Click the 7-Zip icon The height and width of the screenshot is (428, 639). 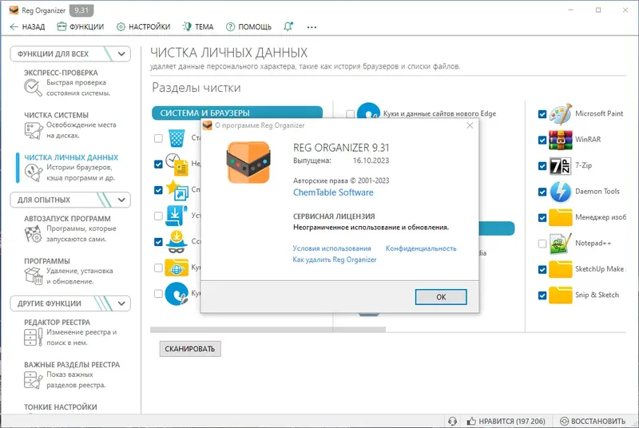(x=561, y=166)
